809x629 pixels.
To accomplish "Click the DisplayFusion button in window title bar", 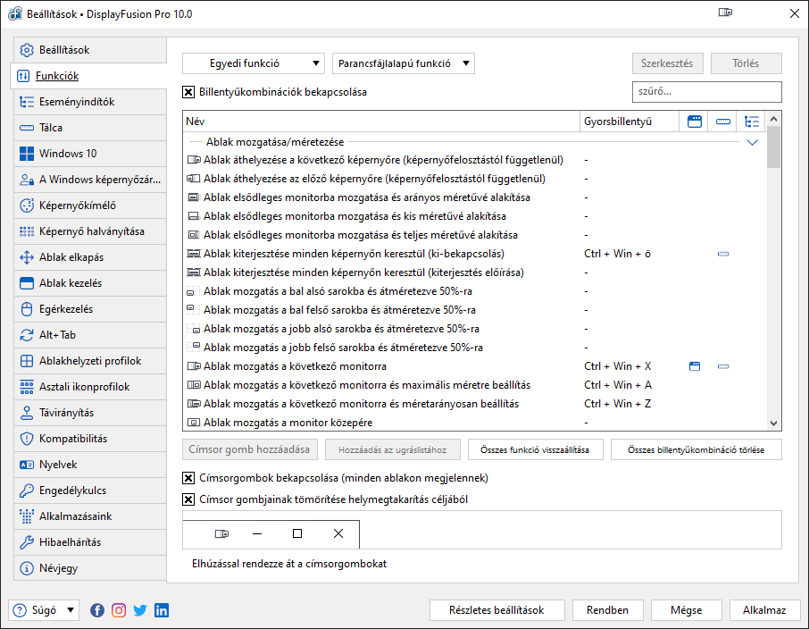I will pyautogui.click(x=725, y=13).
